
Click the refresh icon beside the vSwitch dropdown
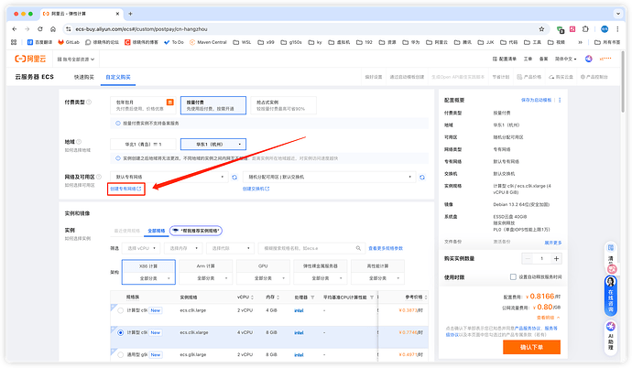420,177
